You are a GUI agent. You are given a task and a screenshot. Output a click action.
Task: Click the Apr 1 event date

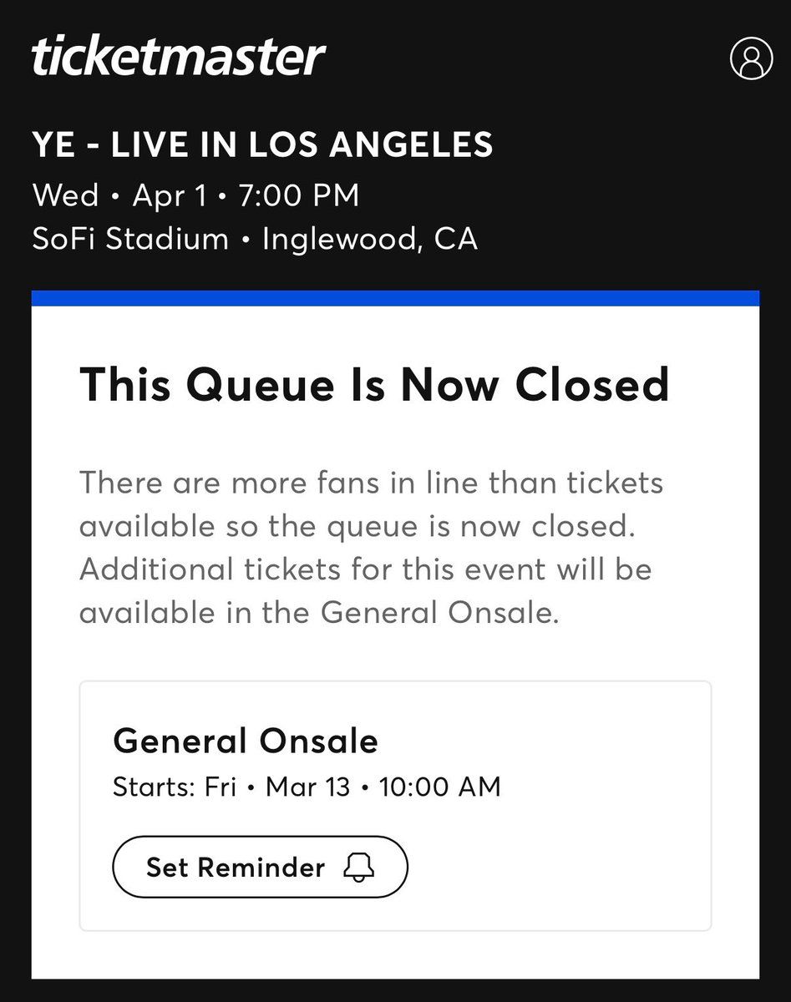(168, 195)
